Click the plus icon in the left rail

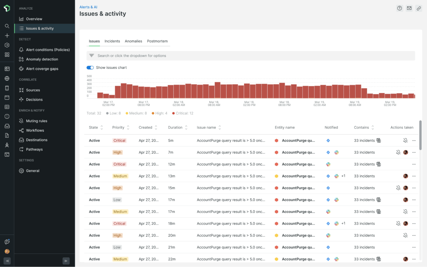(7, 36)
